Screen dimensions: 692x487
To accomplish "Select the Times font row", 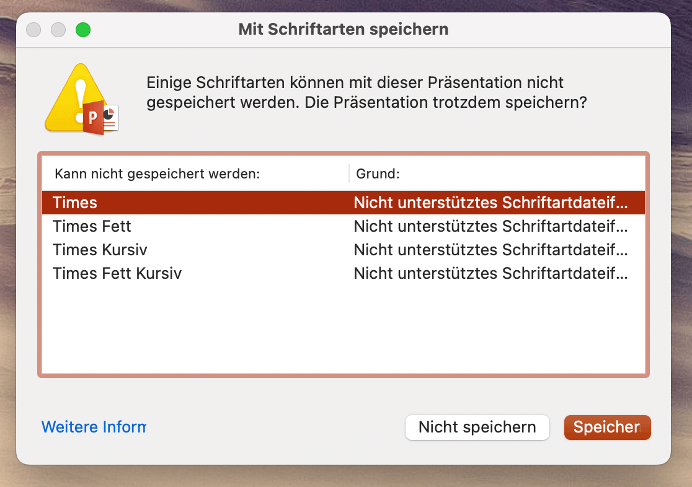I will 344,203.
